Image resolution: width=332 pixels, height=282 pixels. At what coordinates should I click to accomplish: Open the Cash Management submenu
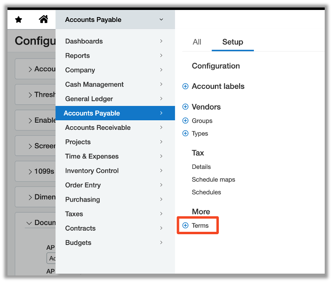pos(94,84)
